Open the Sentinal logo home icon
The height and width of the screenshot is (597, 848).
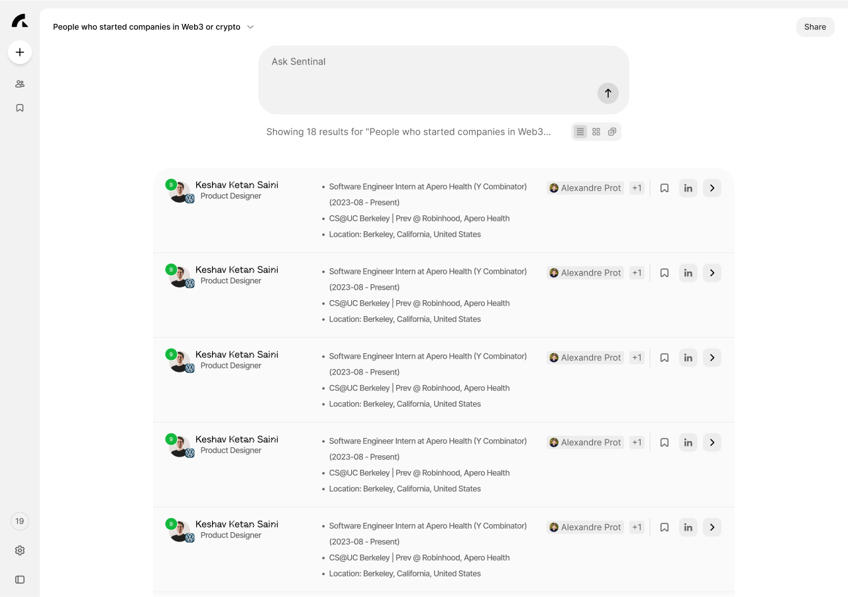click(20, 21)
